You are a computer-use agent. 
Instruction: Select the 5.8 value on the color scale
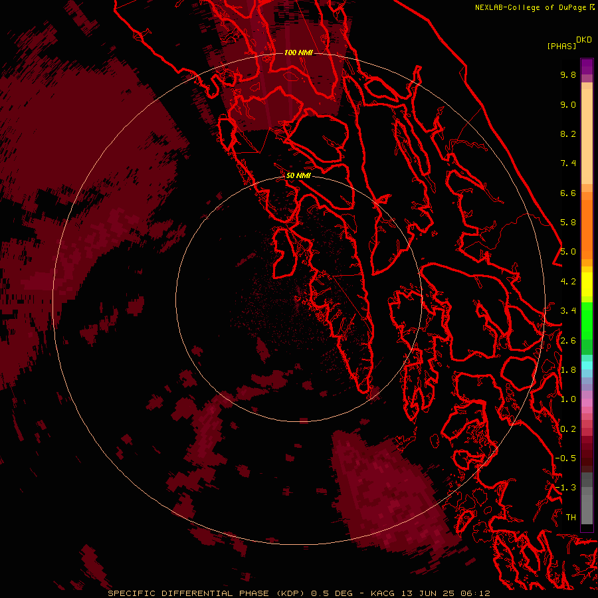click(568, 223)
